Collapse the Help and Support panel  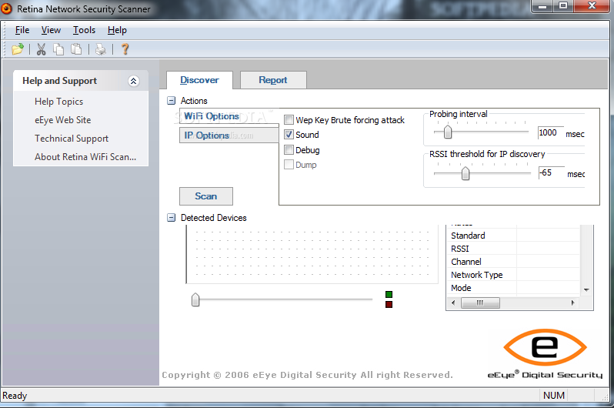(x=134, y=81)
